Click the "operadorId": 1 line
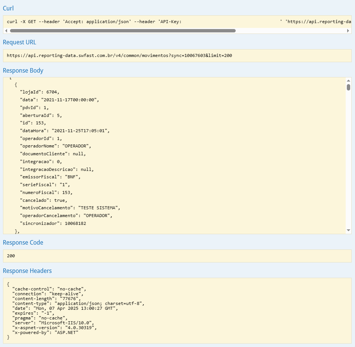This screenshot has height=347, width=355. [41, 139]
